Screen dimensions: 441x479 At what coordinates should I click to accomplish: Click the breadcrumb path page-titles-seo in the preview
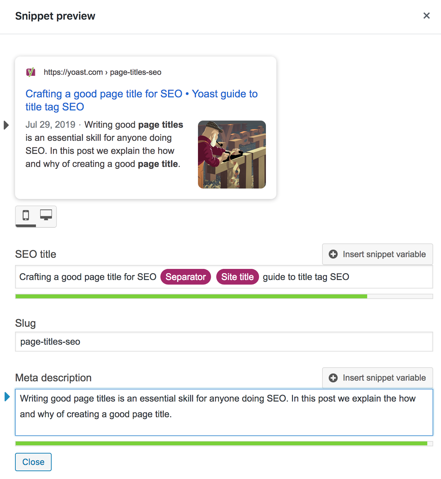click(x=135, y=72)
